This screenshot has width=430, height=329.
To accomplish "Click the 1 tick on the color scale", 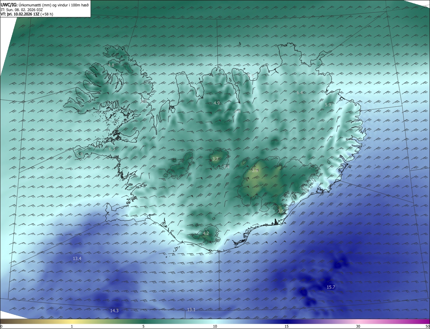I will [72, 326].
